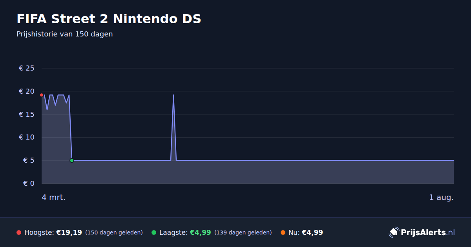Viewport: 471px width, 247px height.
Task: Click the € 10 axis label
Action: coord(27,137)
